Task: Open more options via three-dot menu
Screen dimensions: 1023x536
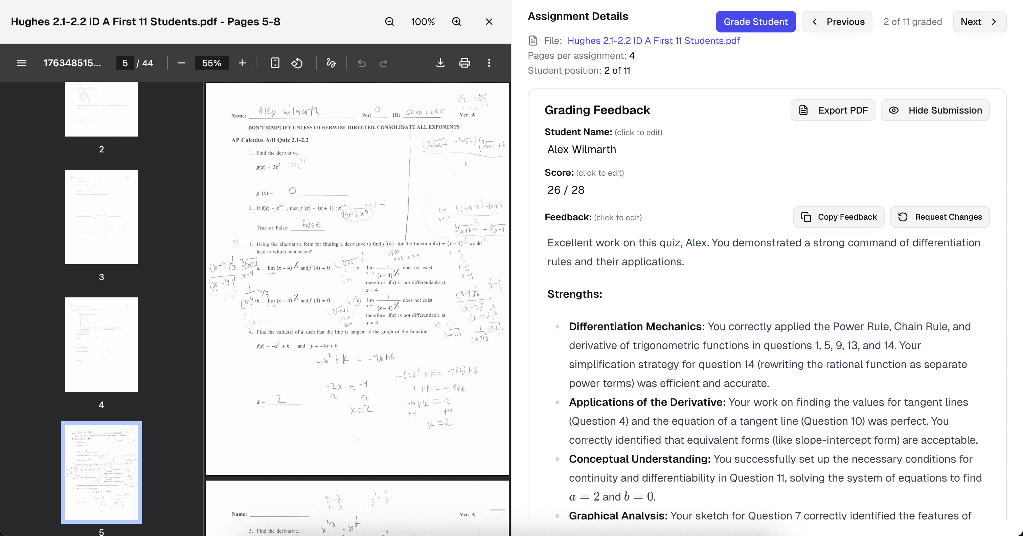Action: click(489, 63)
